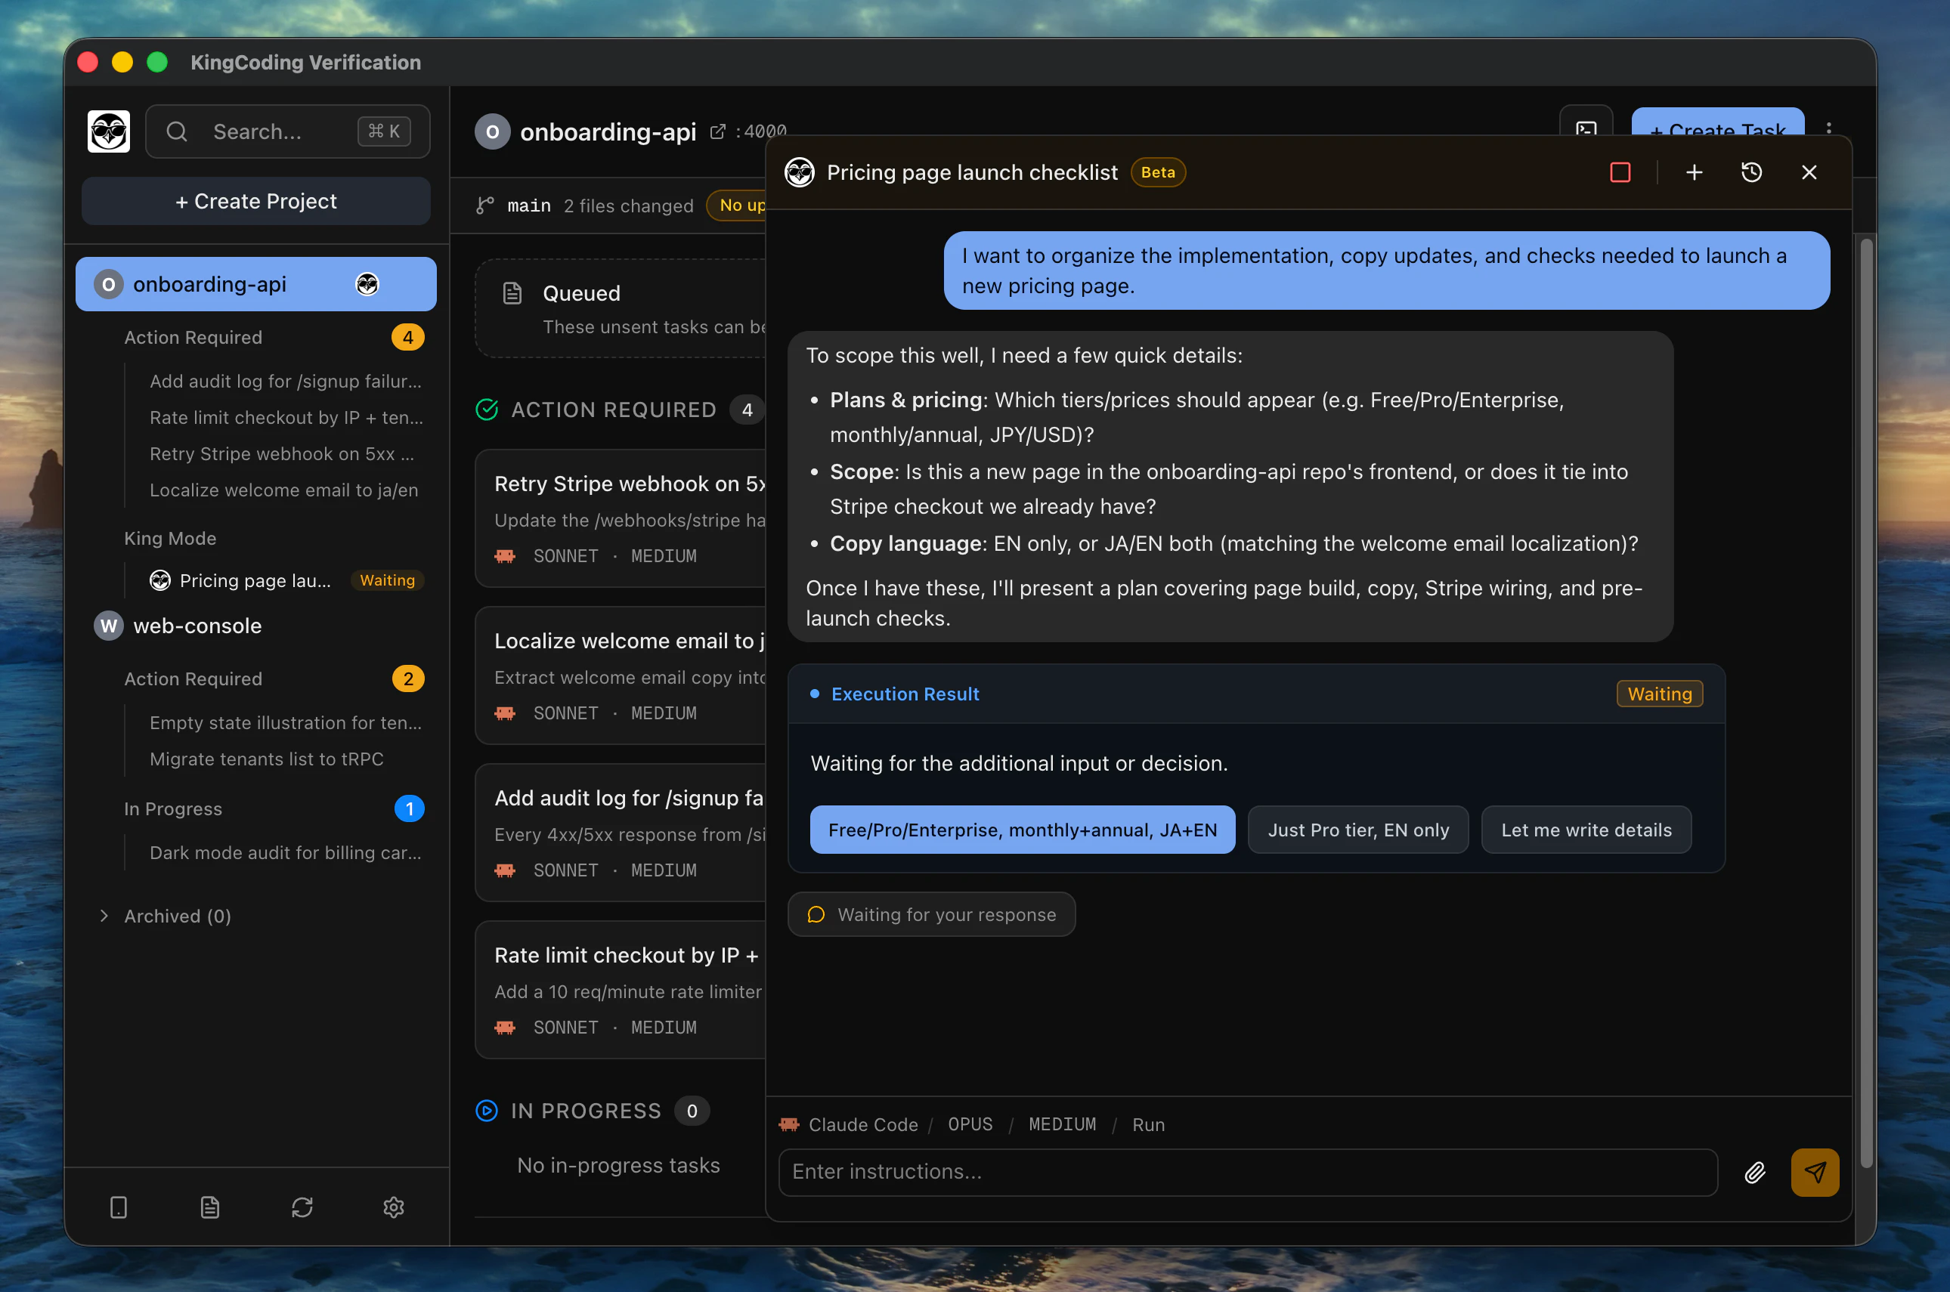Click the KingCoding owl logo top-left

(x=108, y=131)
